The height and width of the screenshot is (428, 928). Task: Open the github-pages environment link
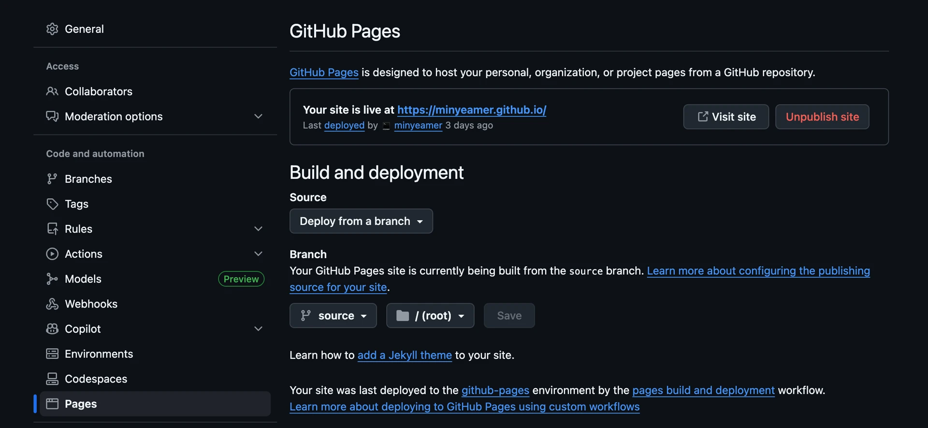tap(495, 390)
